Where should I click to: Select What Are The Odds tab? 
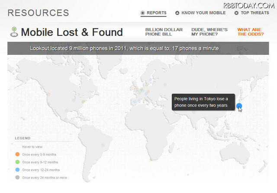pyautogui.click(x=251, y=32)
